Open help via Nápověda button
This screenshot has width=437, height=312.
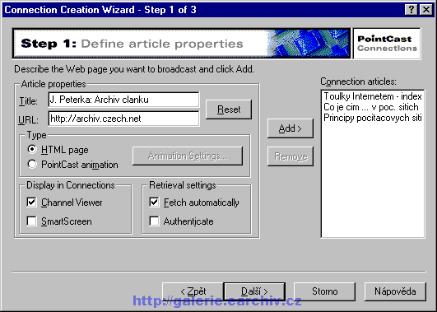tap(395, 291)
